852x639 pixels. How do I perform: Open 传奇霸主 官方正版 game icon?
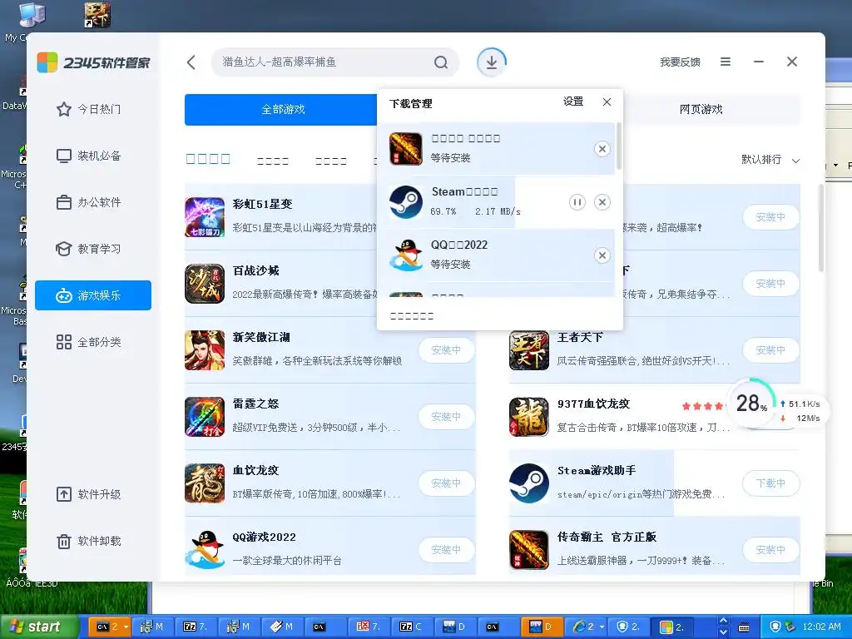point(528,550)
